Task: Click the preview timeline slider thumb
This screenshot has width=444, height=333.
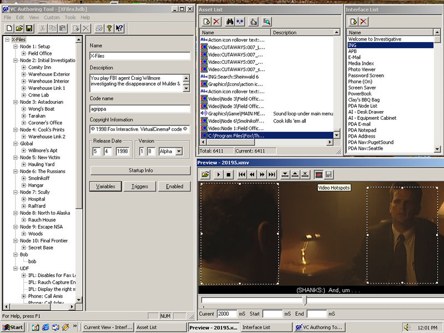Action: coord(304,300)
